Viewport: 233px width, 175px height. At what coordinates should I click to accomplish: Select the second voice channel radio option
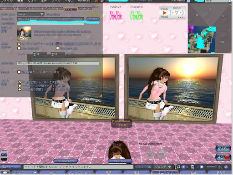tap(20, 86)
